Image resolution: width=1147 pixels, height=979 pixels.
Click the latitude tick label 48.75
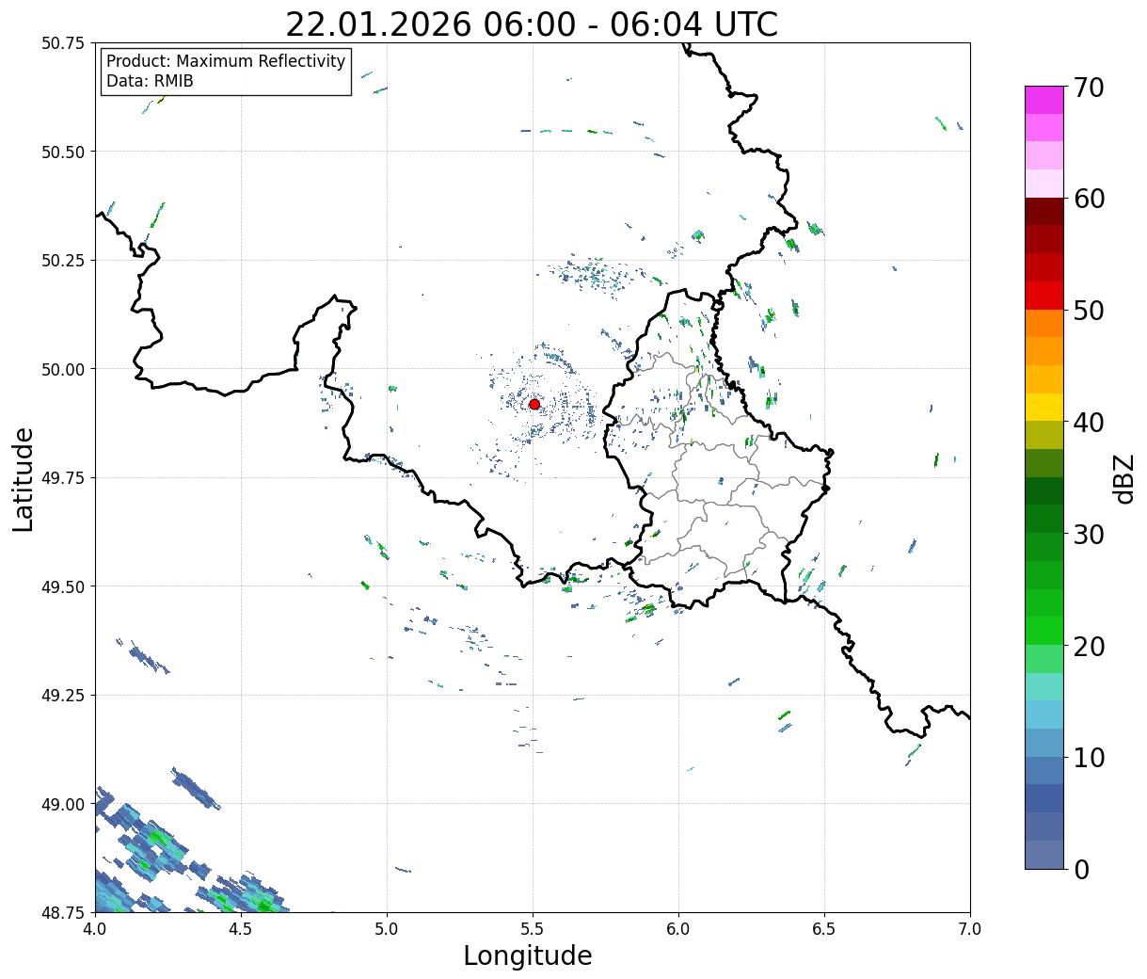click(63, 912)
